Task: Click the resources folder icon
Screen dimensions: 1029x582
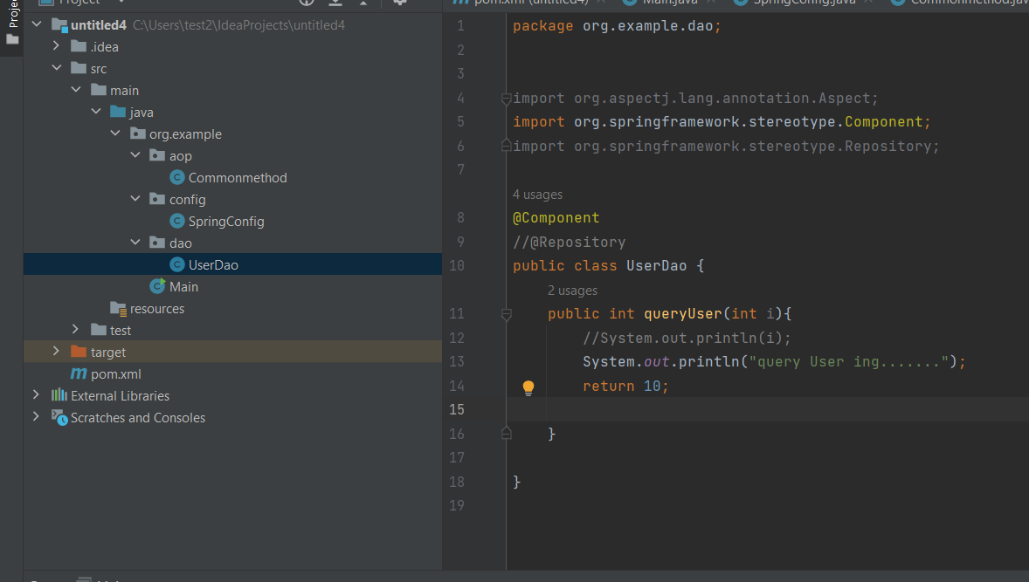Action: click(119, 308)
